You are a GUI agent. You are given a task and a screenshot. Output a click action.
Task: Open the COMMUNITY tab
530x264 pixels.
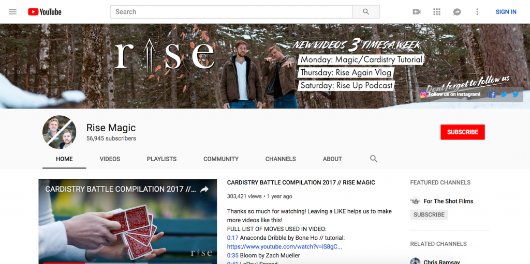(x=221, y=159)
